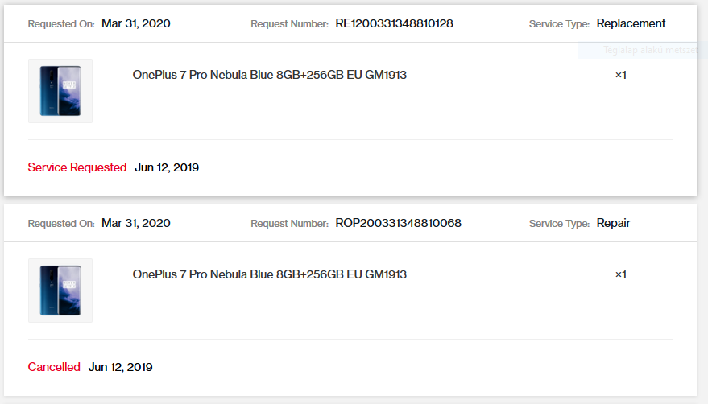Open OnePlus 7 Pro product name in Repair card
Viewport: 708px width, 404px height.
click(270, 274)
